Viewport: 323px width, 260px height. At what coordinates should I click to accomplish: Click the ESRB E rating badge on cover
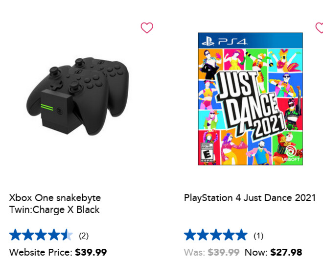207,152
